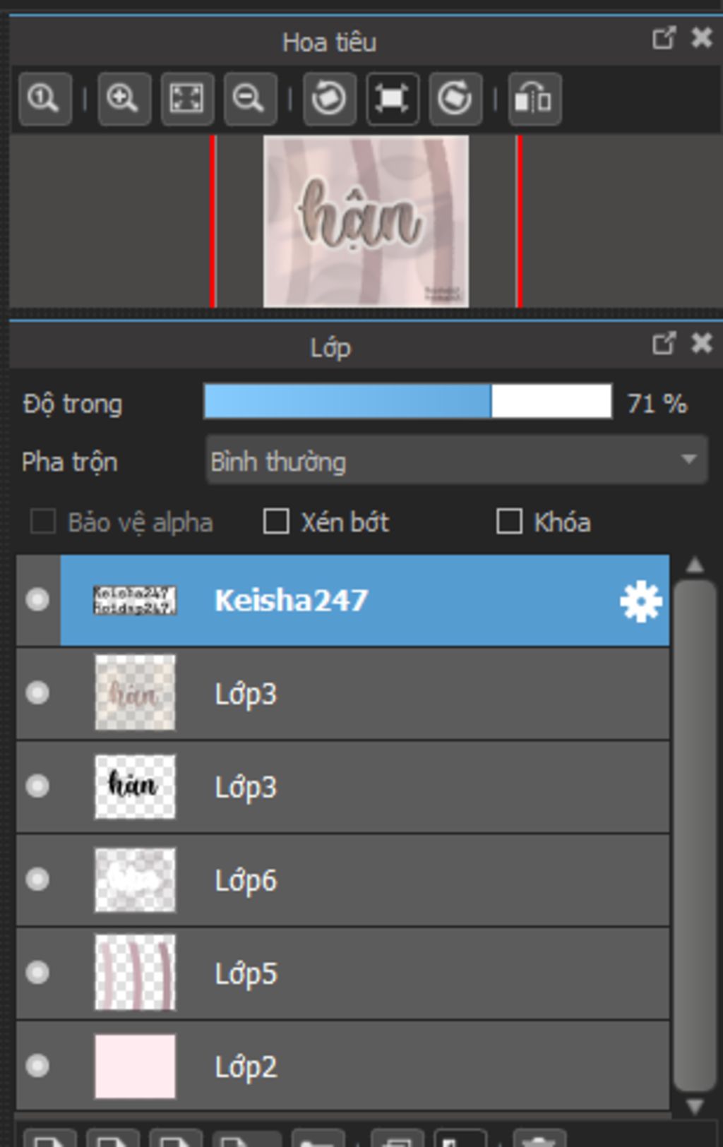Image resolution: width=723 pixels, height=1147 pixels.
Task: Toggle visibility of Lớp2 layer
Action: pos(37,1066)
